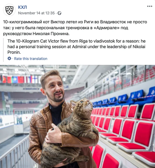Click the КХЛ shield logo avatar
Viewport: 155px width, 168px height.
coord(9,10)
